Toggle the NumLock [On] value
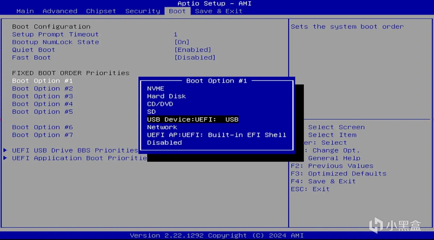Viewport: 434px width, 240px height. click(x=182, y=42)
